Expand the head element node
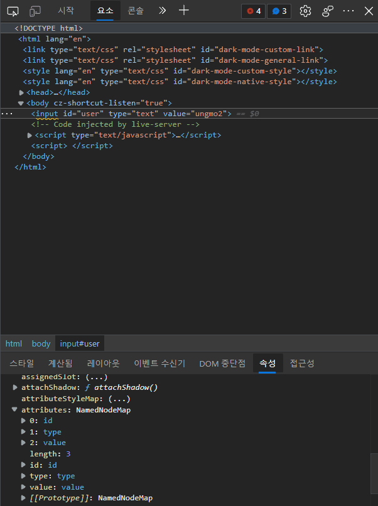Viewport: 378px width, 506px height. coord(22,92)
